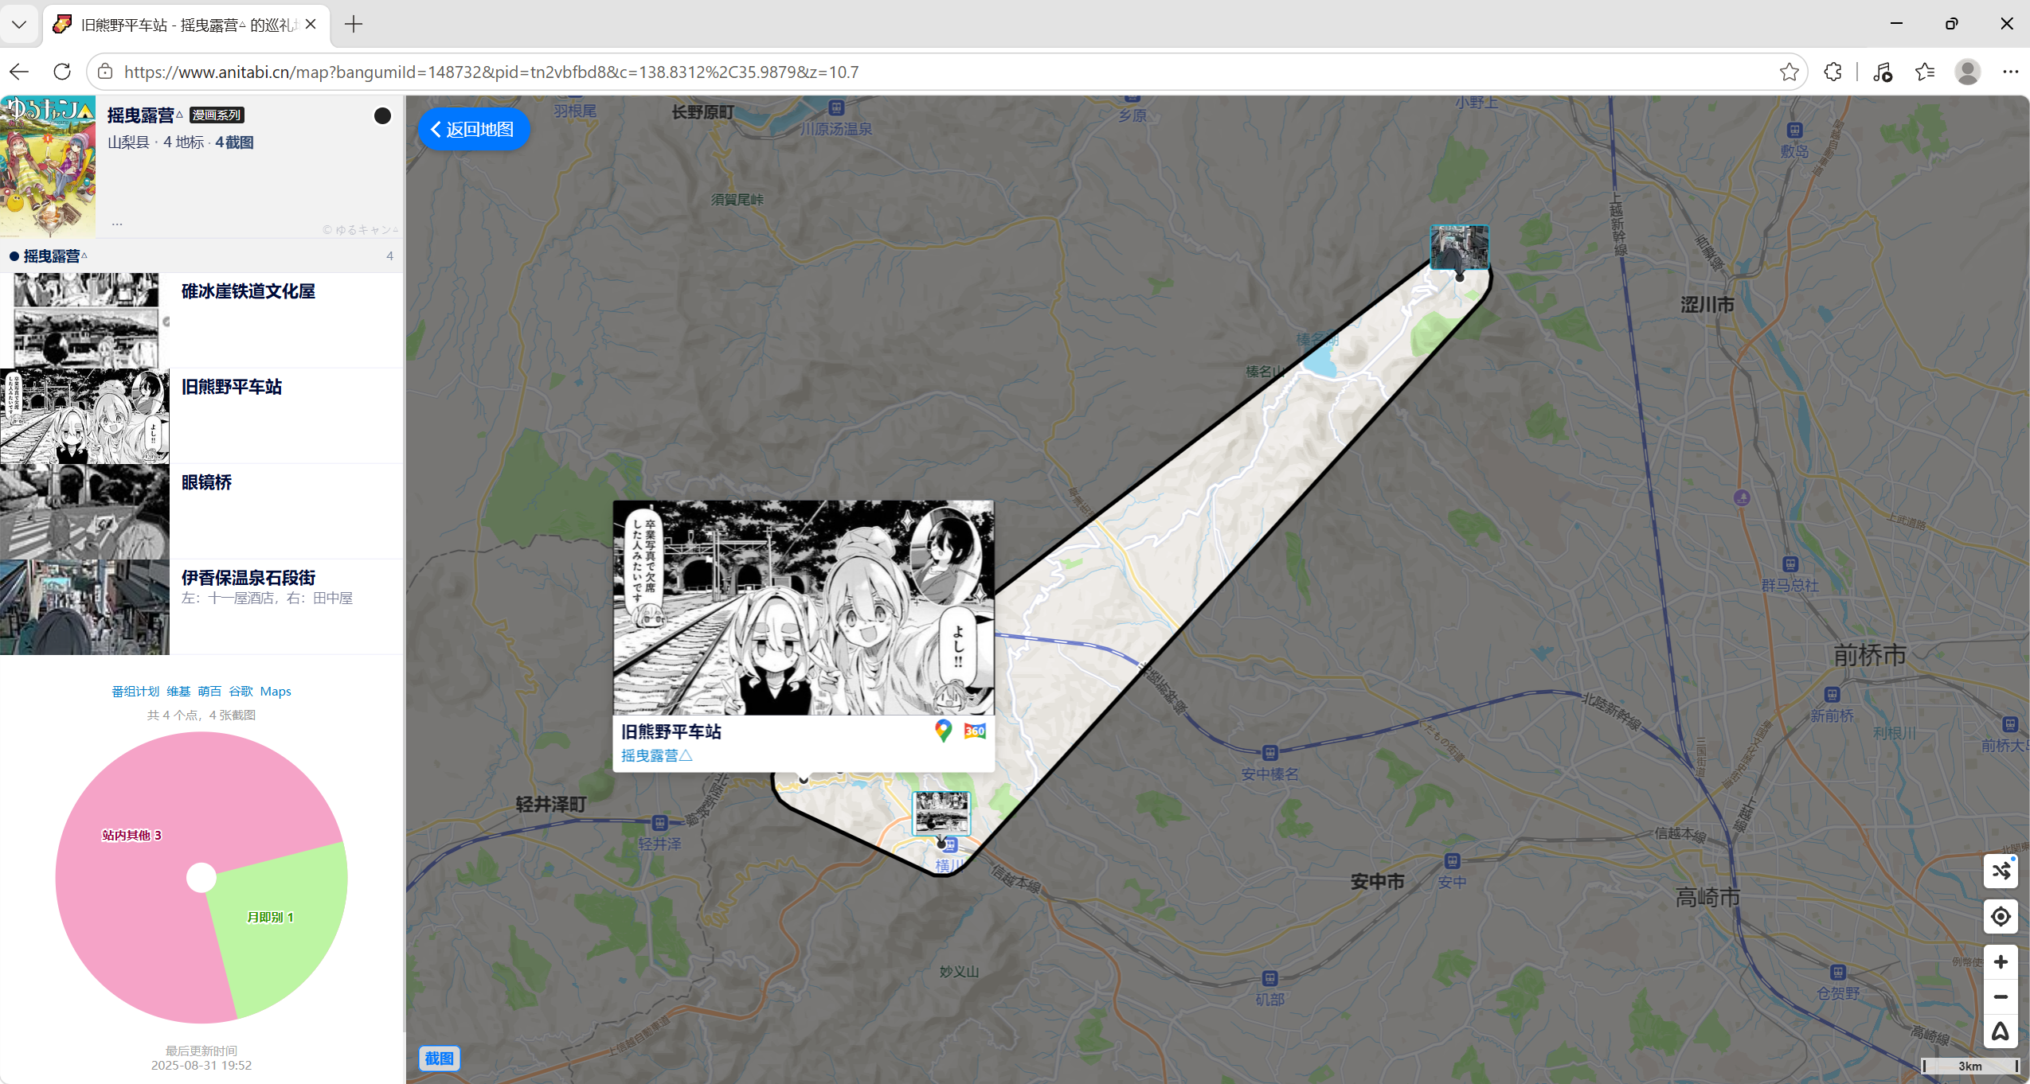Image resolution: width=2030 pixels, height=1084 pixels.
Task: Open the 眼镜桥 thumbnail
Action: [85, 511]
